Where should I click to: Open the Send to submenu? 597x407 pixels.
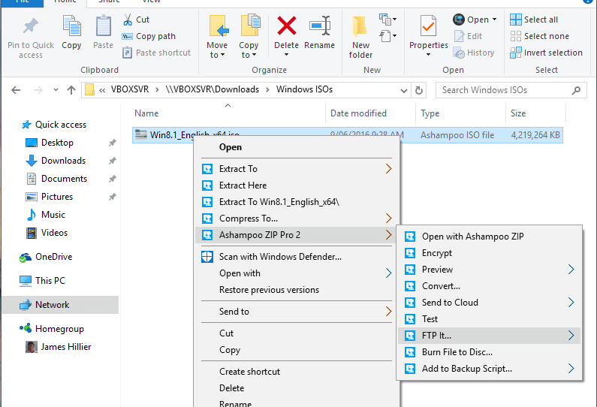point(297,312)
